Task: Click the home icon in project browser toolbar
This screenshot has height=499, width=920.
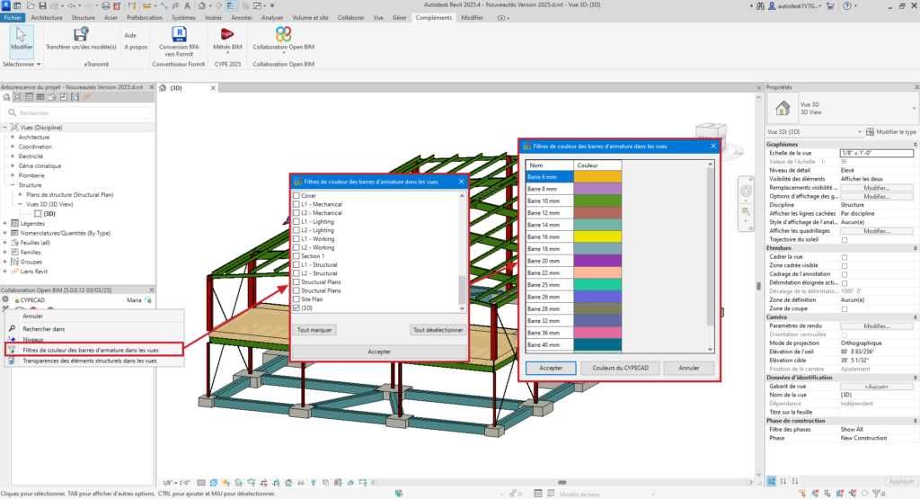Action: point(6,97)
